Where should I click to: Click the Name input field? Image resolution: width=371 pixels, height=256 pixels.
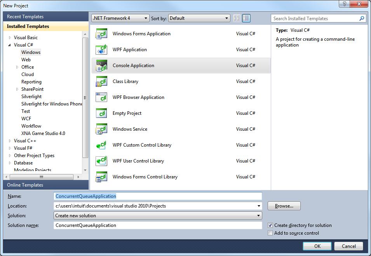tap(158, 196)
